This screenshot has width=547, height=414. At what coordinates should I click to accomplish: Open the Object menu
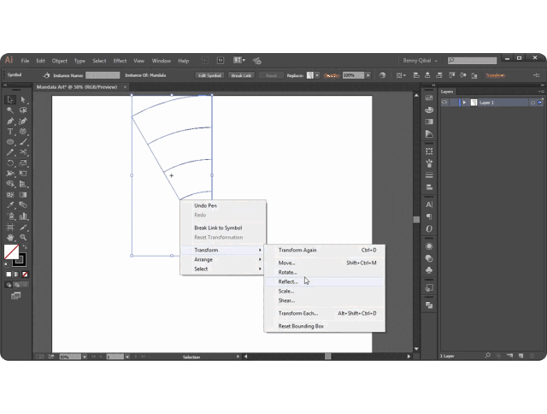point(59,61)
